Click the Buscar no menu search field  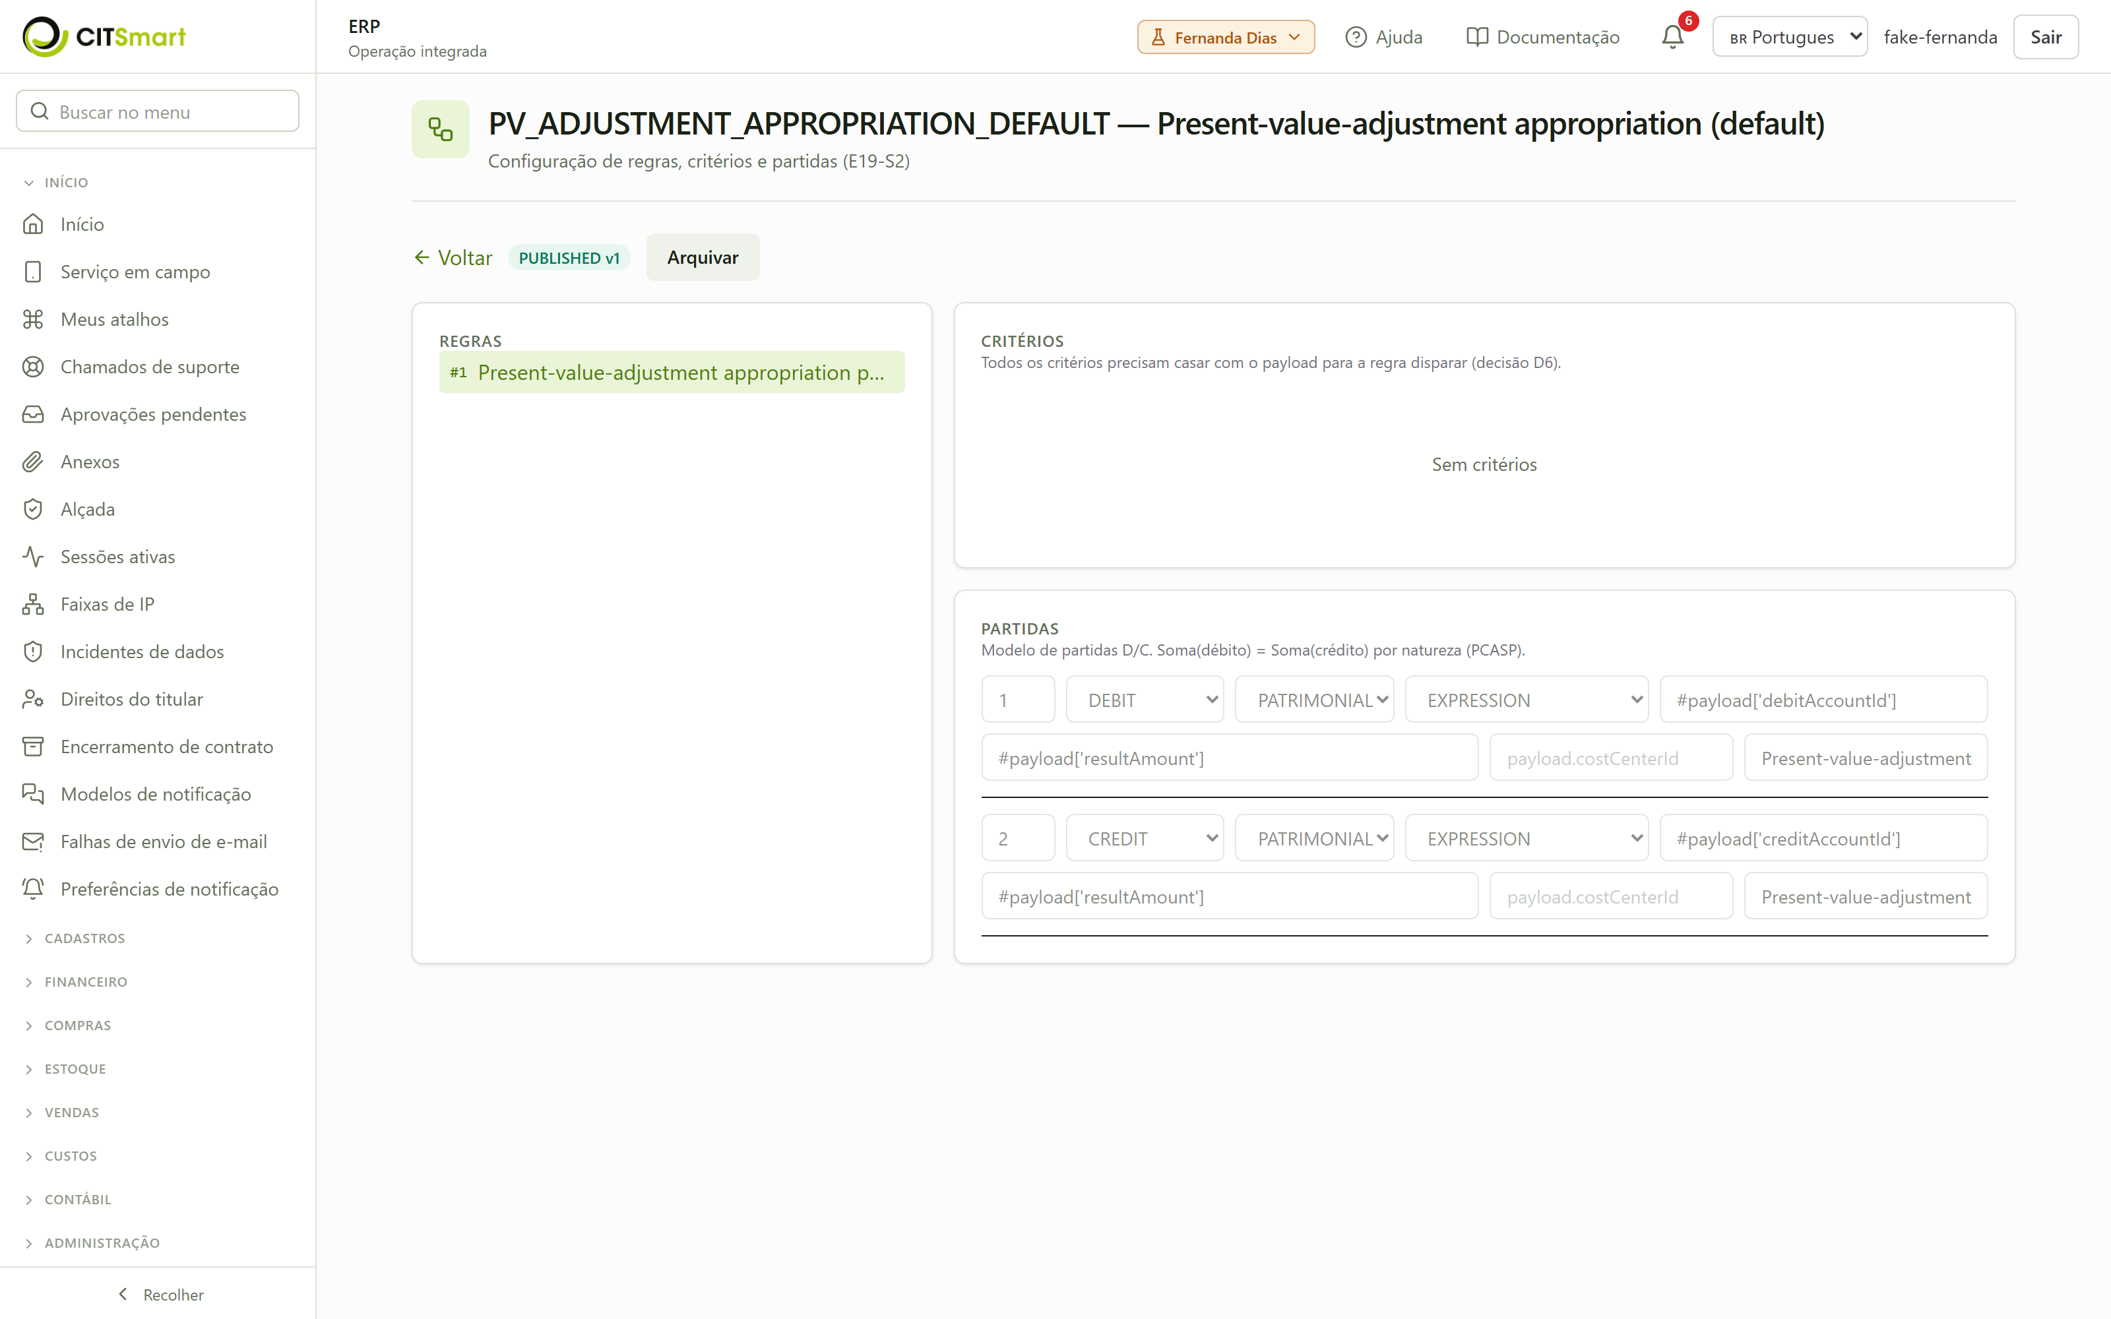158,111
